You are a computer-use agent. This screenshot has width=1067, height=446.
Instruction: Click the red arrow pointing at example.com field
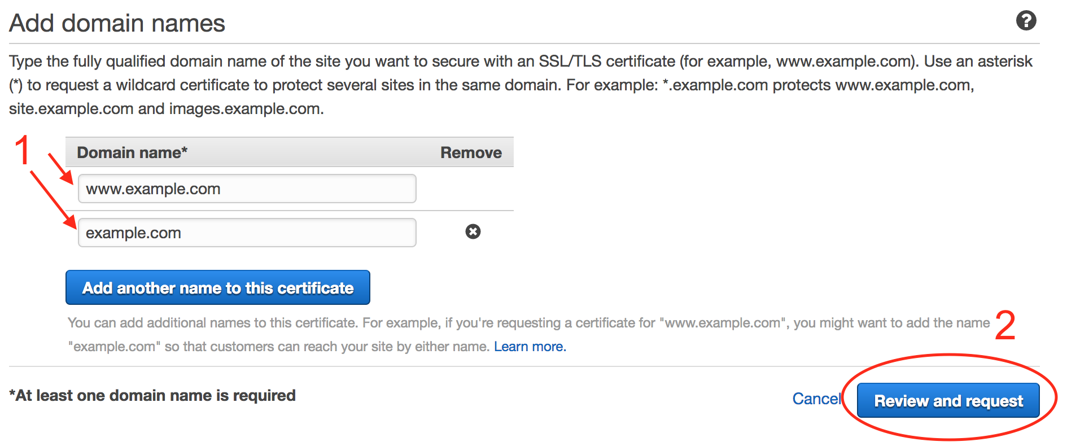coord(54,200)
